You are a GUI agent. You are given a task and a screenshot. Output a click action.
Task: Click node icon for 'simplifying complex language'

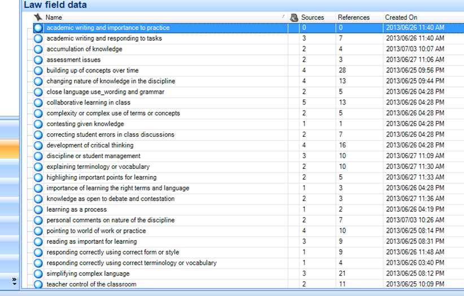pos(38,274)
